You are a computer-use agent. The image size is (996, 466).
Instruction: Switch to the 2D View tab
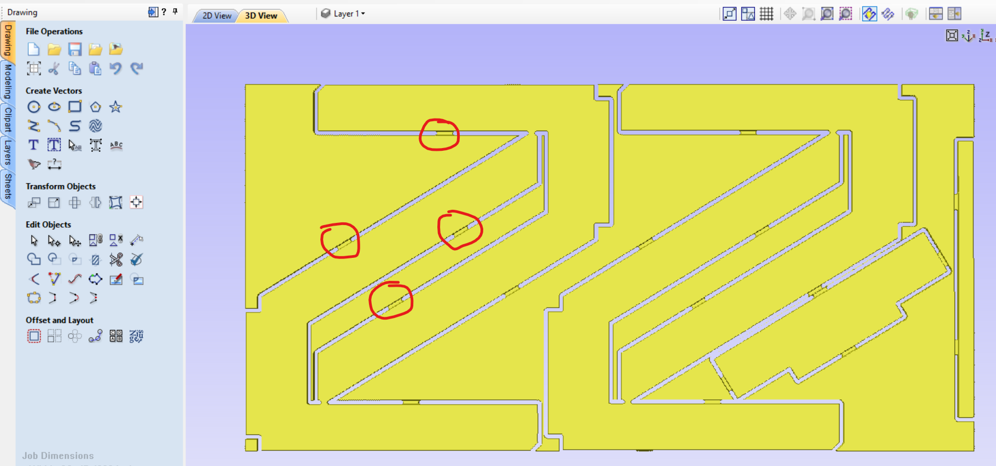coord(217,16)
